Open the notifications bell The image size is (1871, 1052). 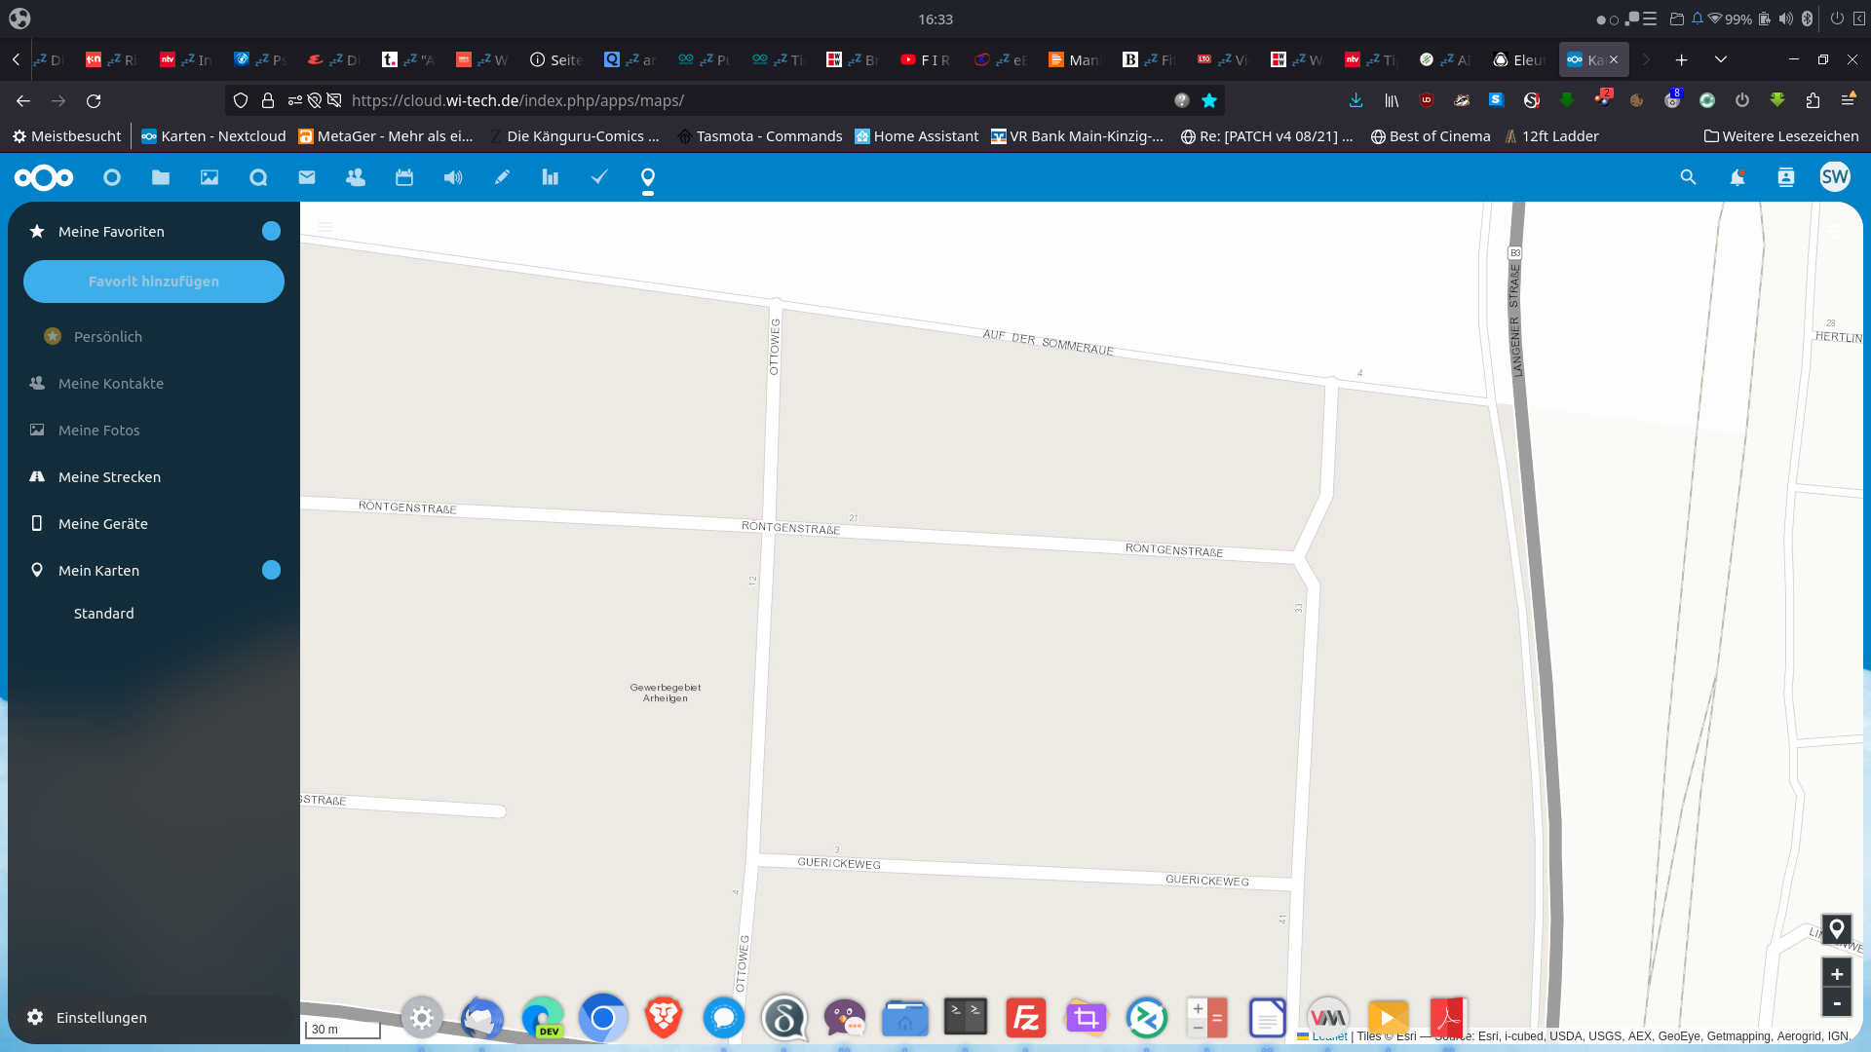[x=1737, y=176]
